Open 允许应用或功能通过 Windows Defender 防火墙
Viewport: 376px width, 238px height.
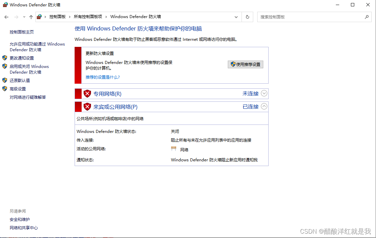37,47
